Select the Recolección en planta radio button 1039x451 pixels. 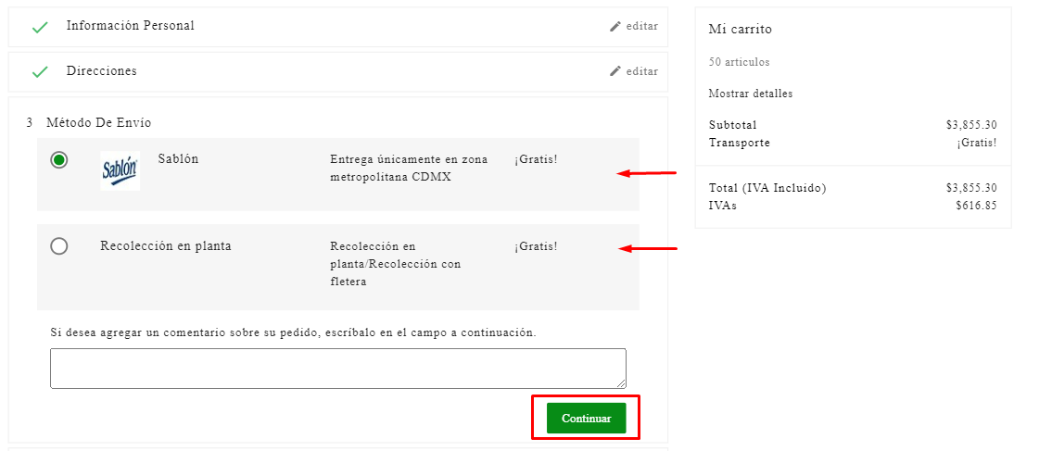[x=59, y=246]
